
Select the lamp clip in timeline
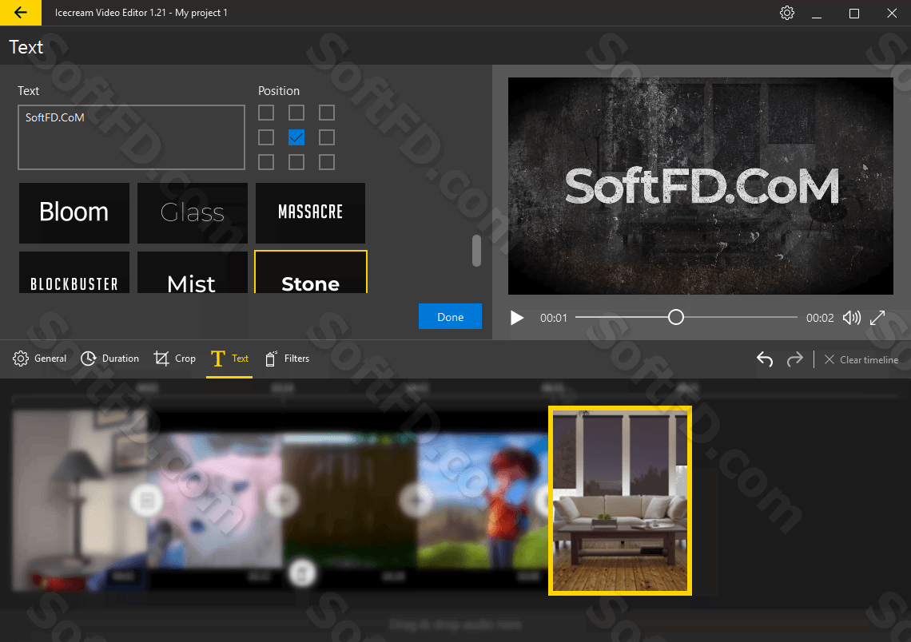[x=80, y=501]
